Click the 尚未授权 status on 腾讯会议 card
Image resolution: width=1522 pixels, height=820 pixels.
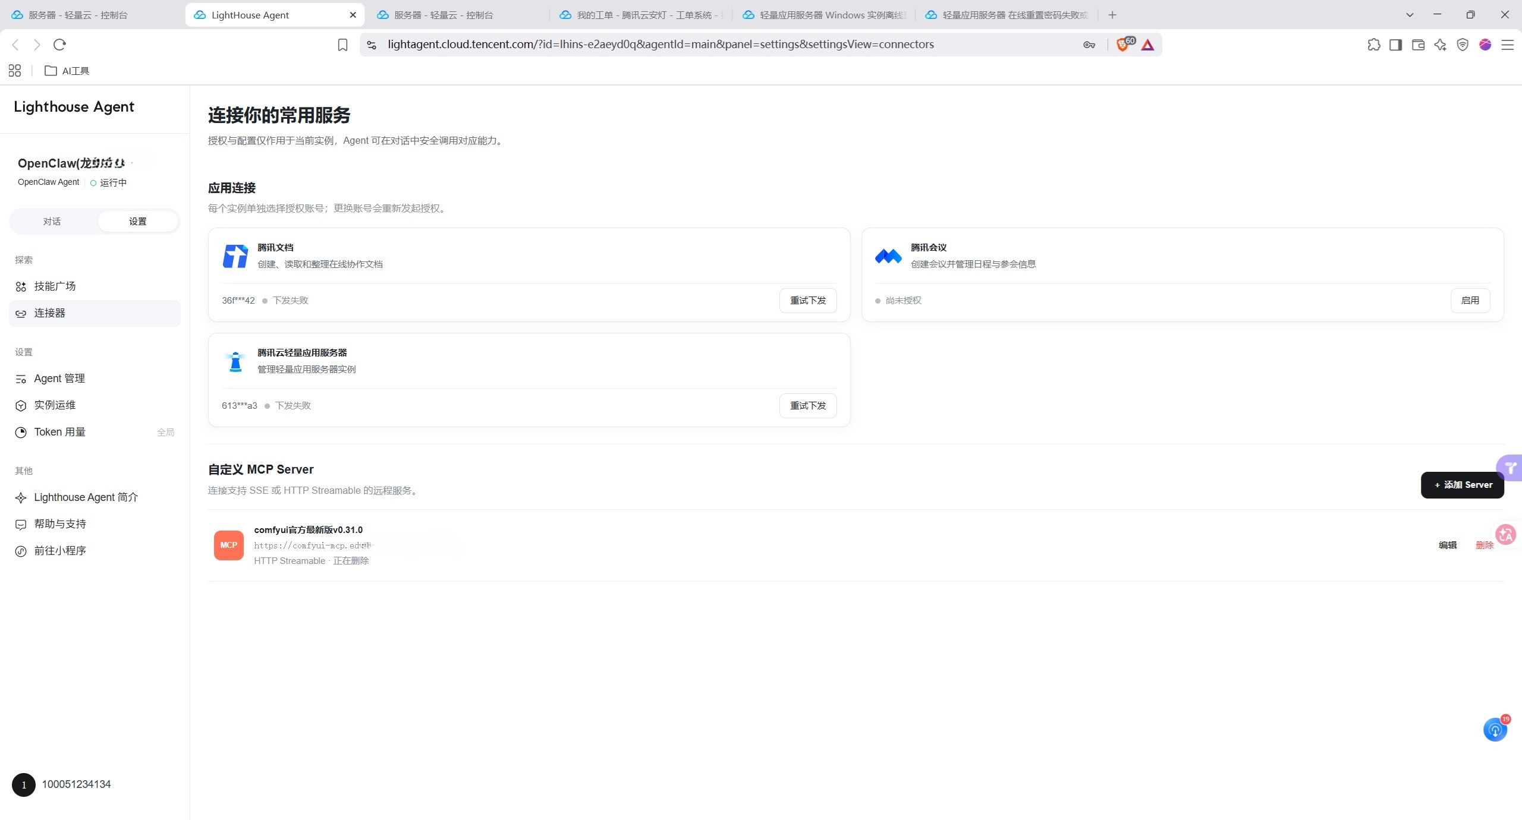click(x=903, y=301)
